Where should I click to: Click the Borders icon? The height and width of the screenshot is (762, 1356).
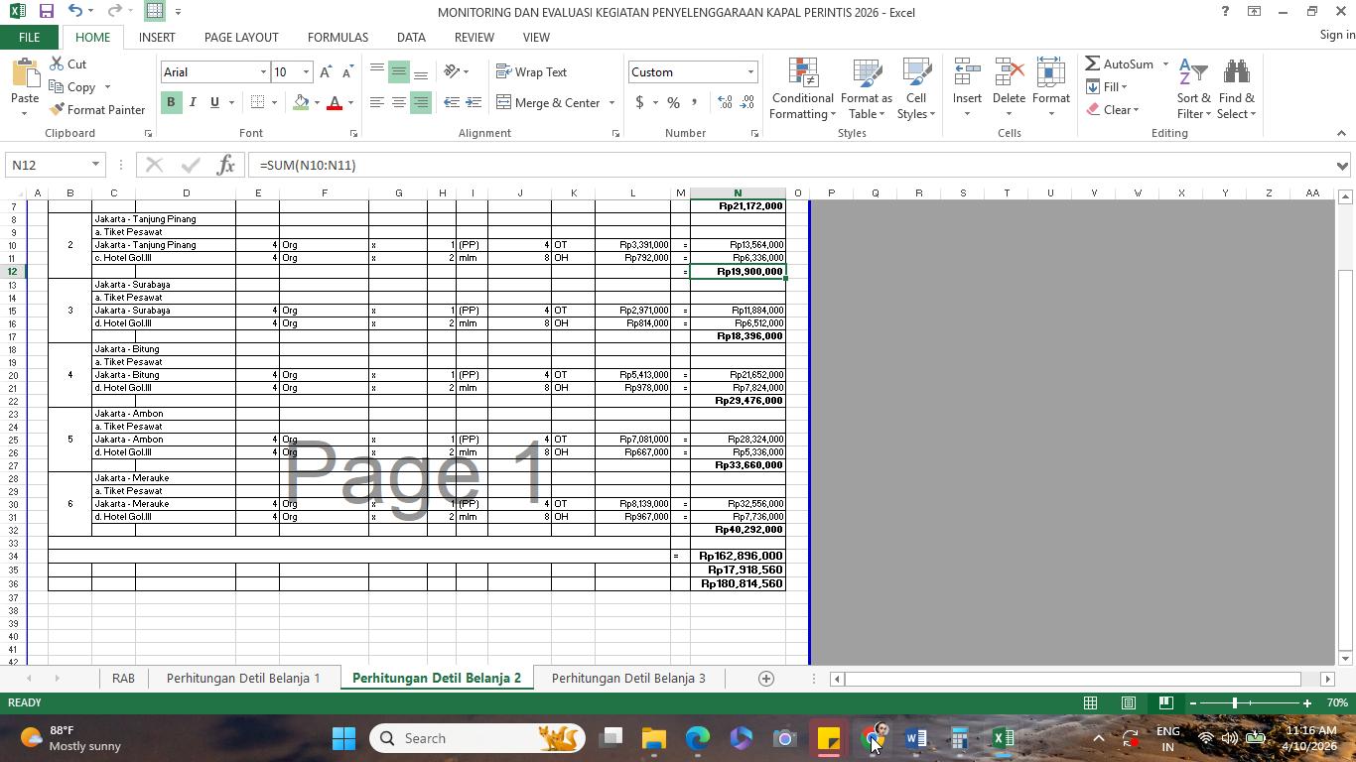point(258,102)
